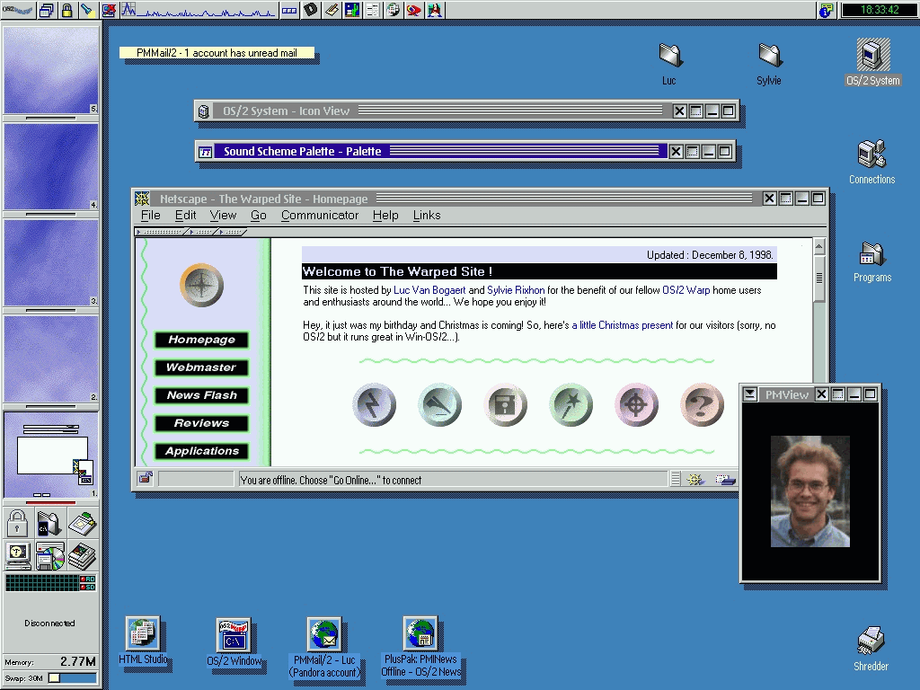Open OS/2 System Icon View system menu icon

[204, 111]
